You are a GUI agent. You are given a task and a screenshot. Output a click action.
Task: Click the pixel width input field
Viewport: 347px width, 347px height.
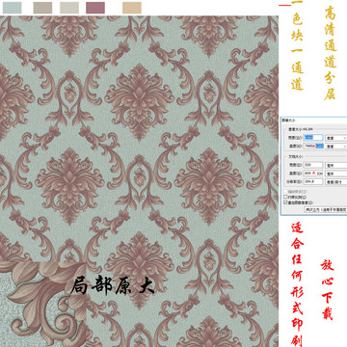pyautogui.click(x=313, y=138)
